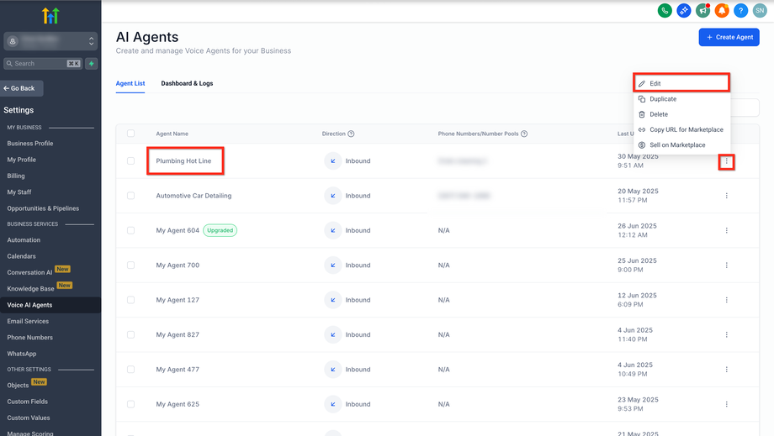The width and height of the screenshot is (774, 436).
Task: Click the Create Agent button
Action: coord(729,37)
